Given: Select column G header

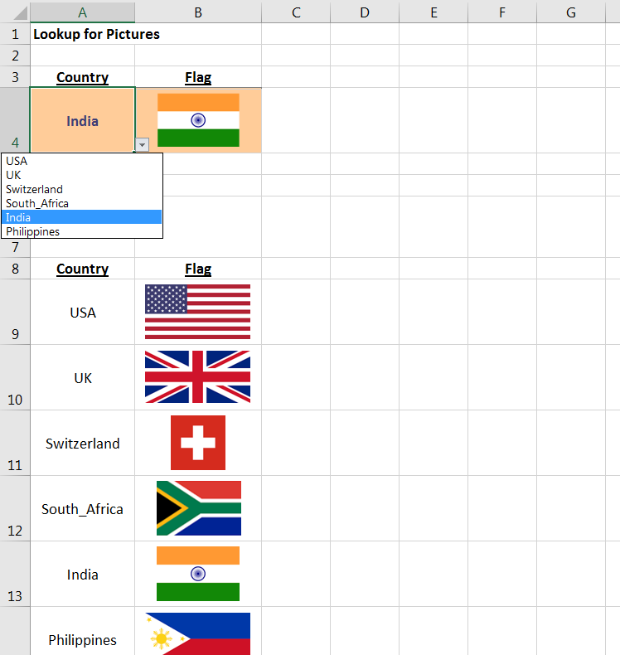Looking at the screenshot, I should (x=571, y=12).
